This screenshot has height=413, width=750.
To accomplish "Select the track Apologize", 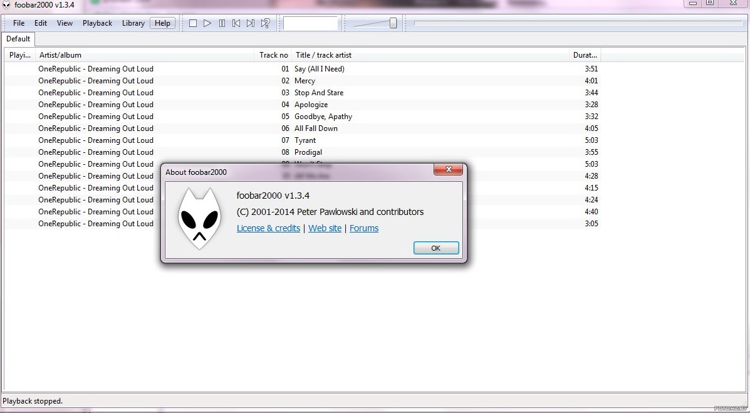I will tap(311, 105).
